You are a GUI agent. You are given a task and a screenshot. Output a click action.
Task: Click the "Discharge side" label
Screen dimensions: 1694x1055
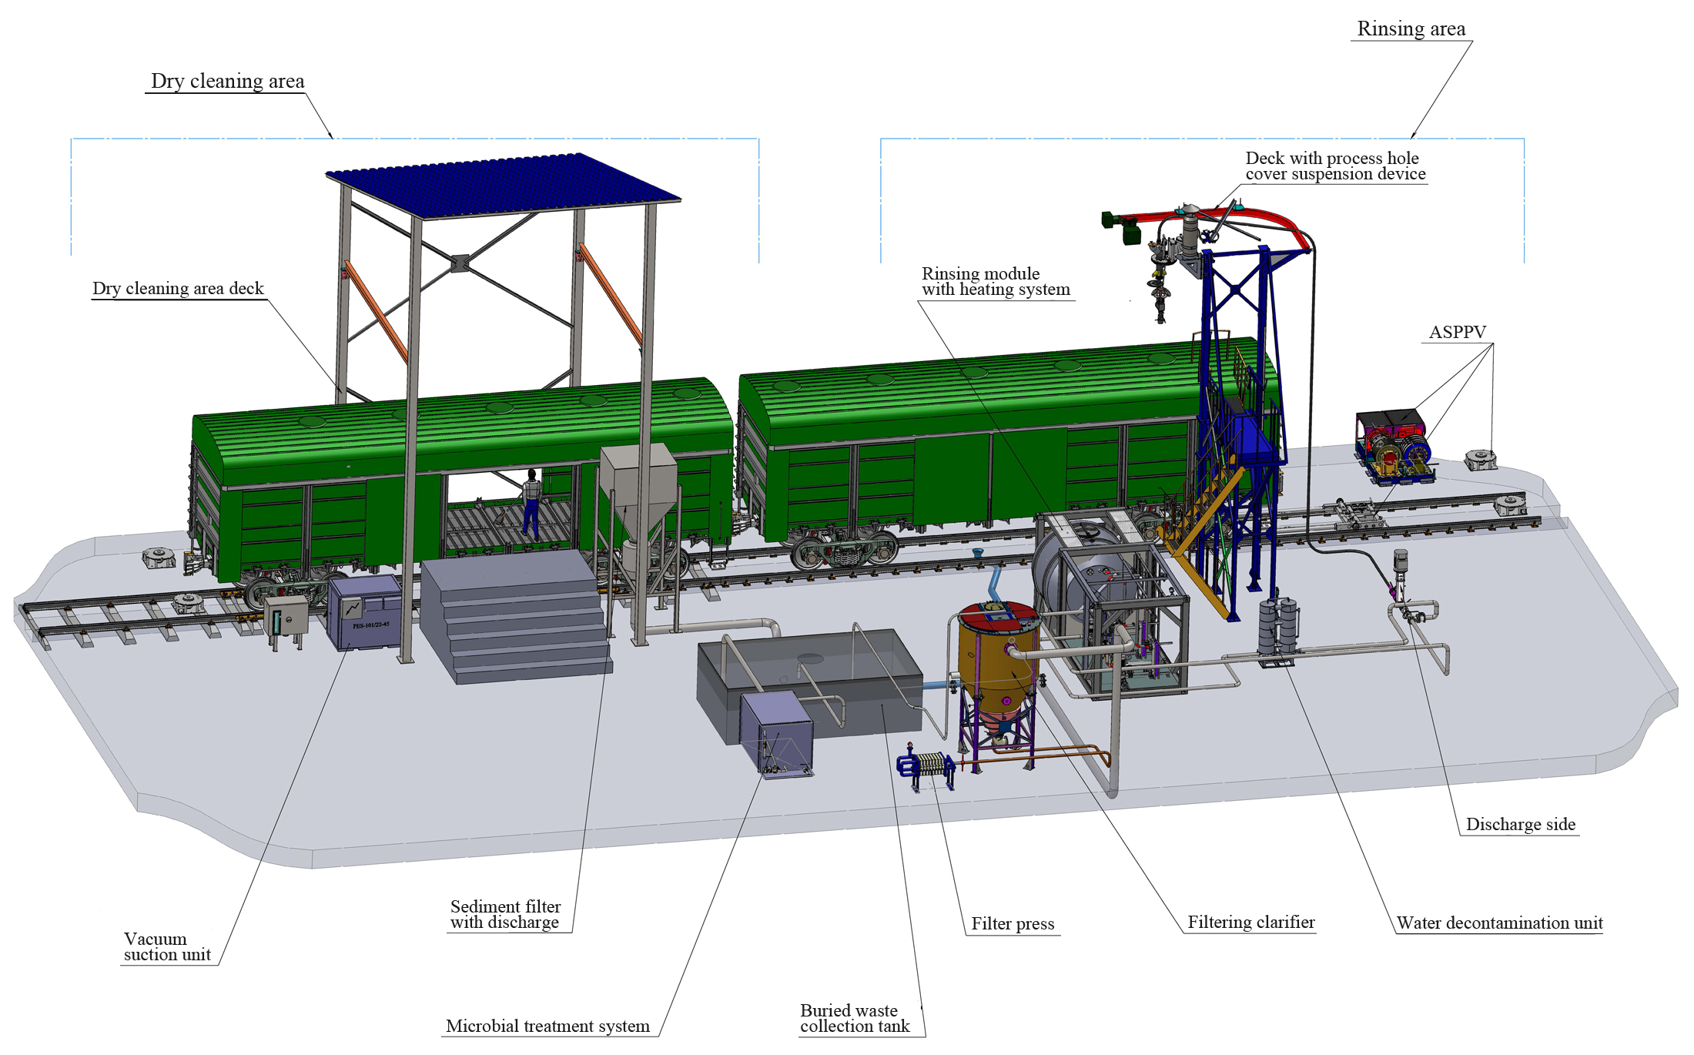1520,825
